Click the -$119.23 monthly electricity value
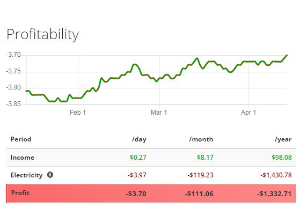300x209 pixels. click(200, 175)
